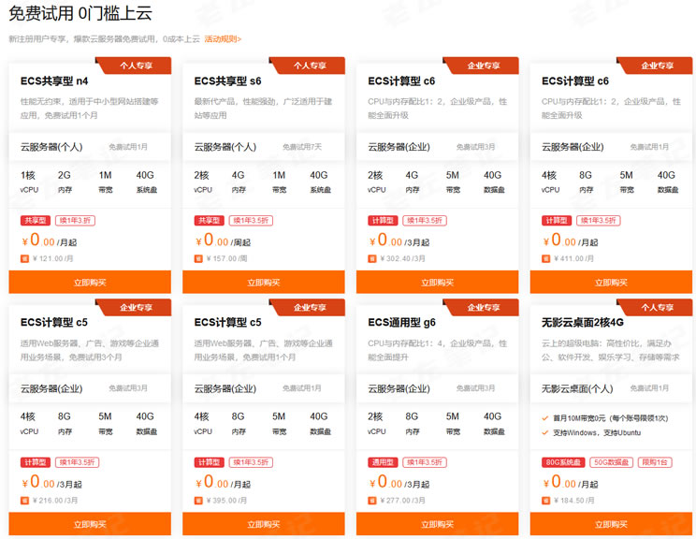Click the 50G数据盘 tag
This screenshot has height=539, width=696.
click(611, 462)
